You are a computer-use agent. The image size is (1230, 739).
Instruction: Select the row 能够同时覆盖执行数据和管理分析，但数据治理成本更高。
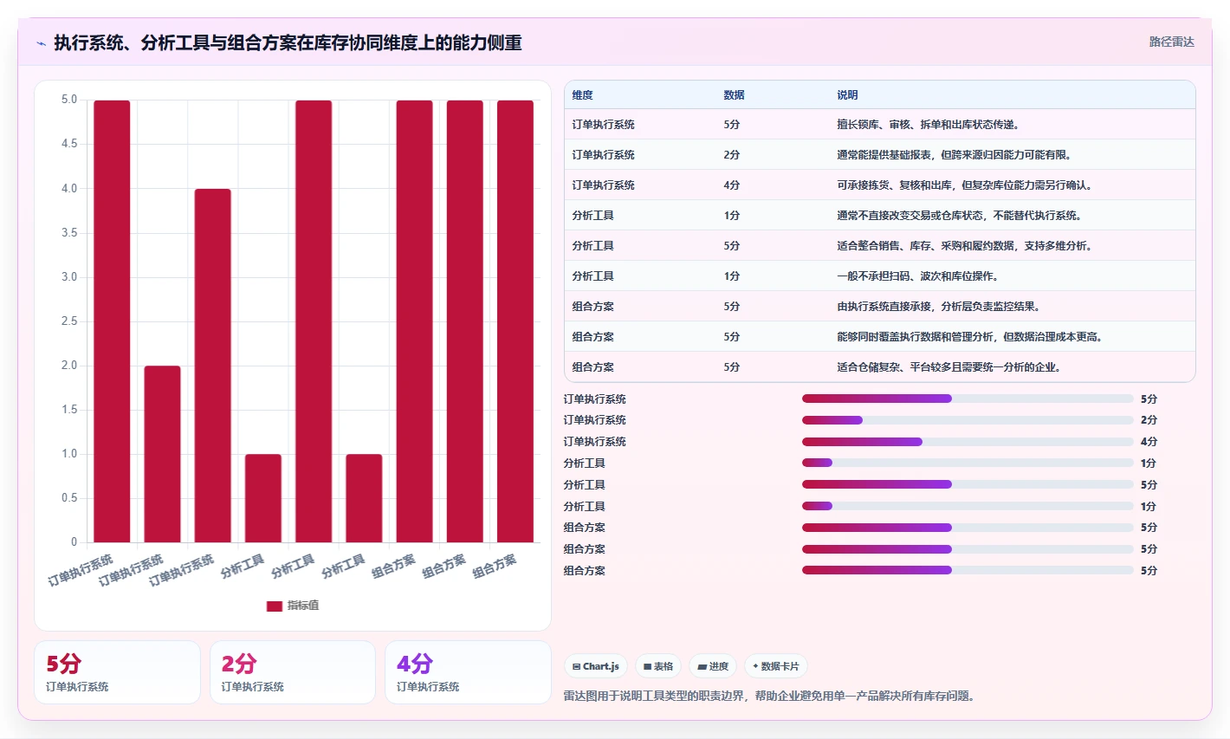click(879, 337)
